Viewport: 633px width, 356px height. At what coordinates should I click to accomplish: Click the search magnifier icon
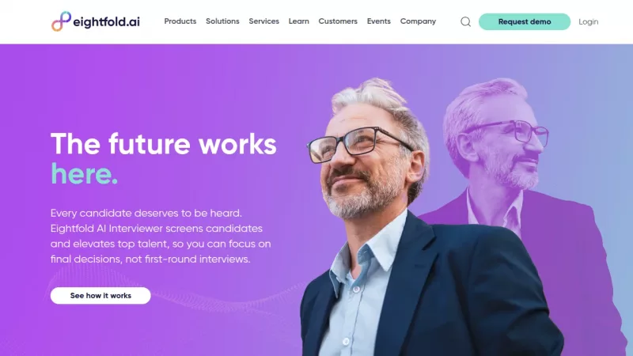coord(465,22)
